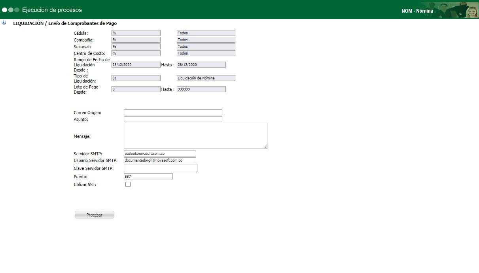The image size is (479, 273).
Task: Click the Correo Orígen label
Action: click(x=87, y=113)
